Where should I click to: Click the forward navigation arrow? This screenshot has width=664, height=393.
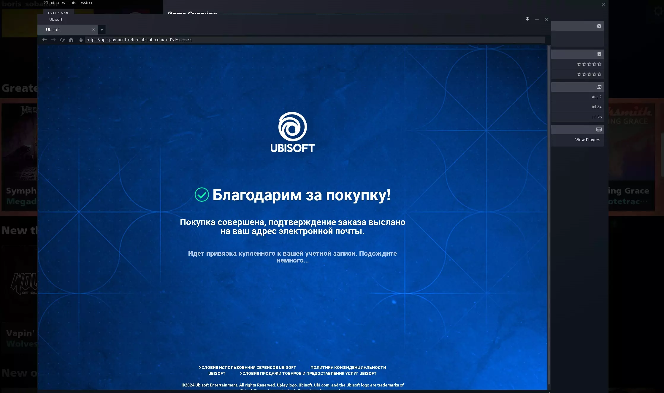[53, 40]
